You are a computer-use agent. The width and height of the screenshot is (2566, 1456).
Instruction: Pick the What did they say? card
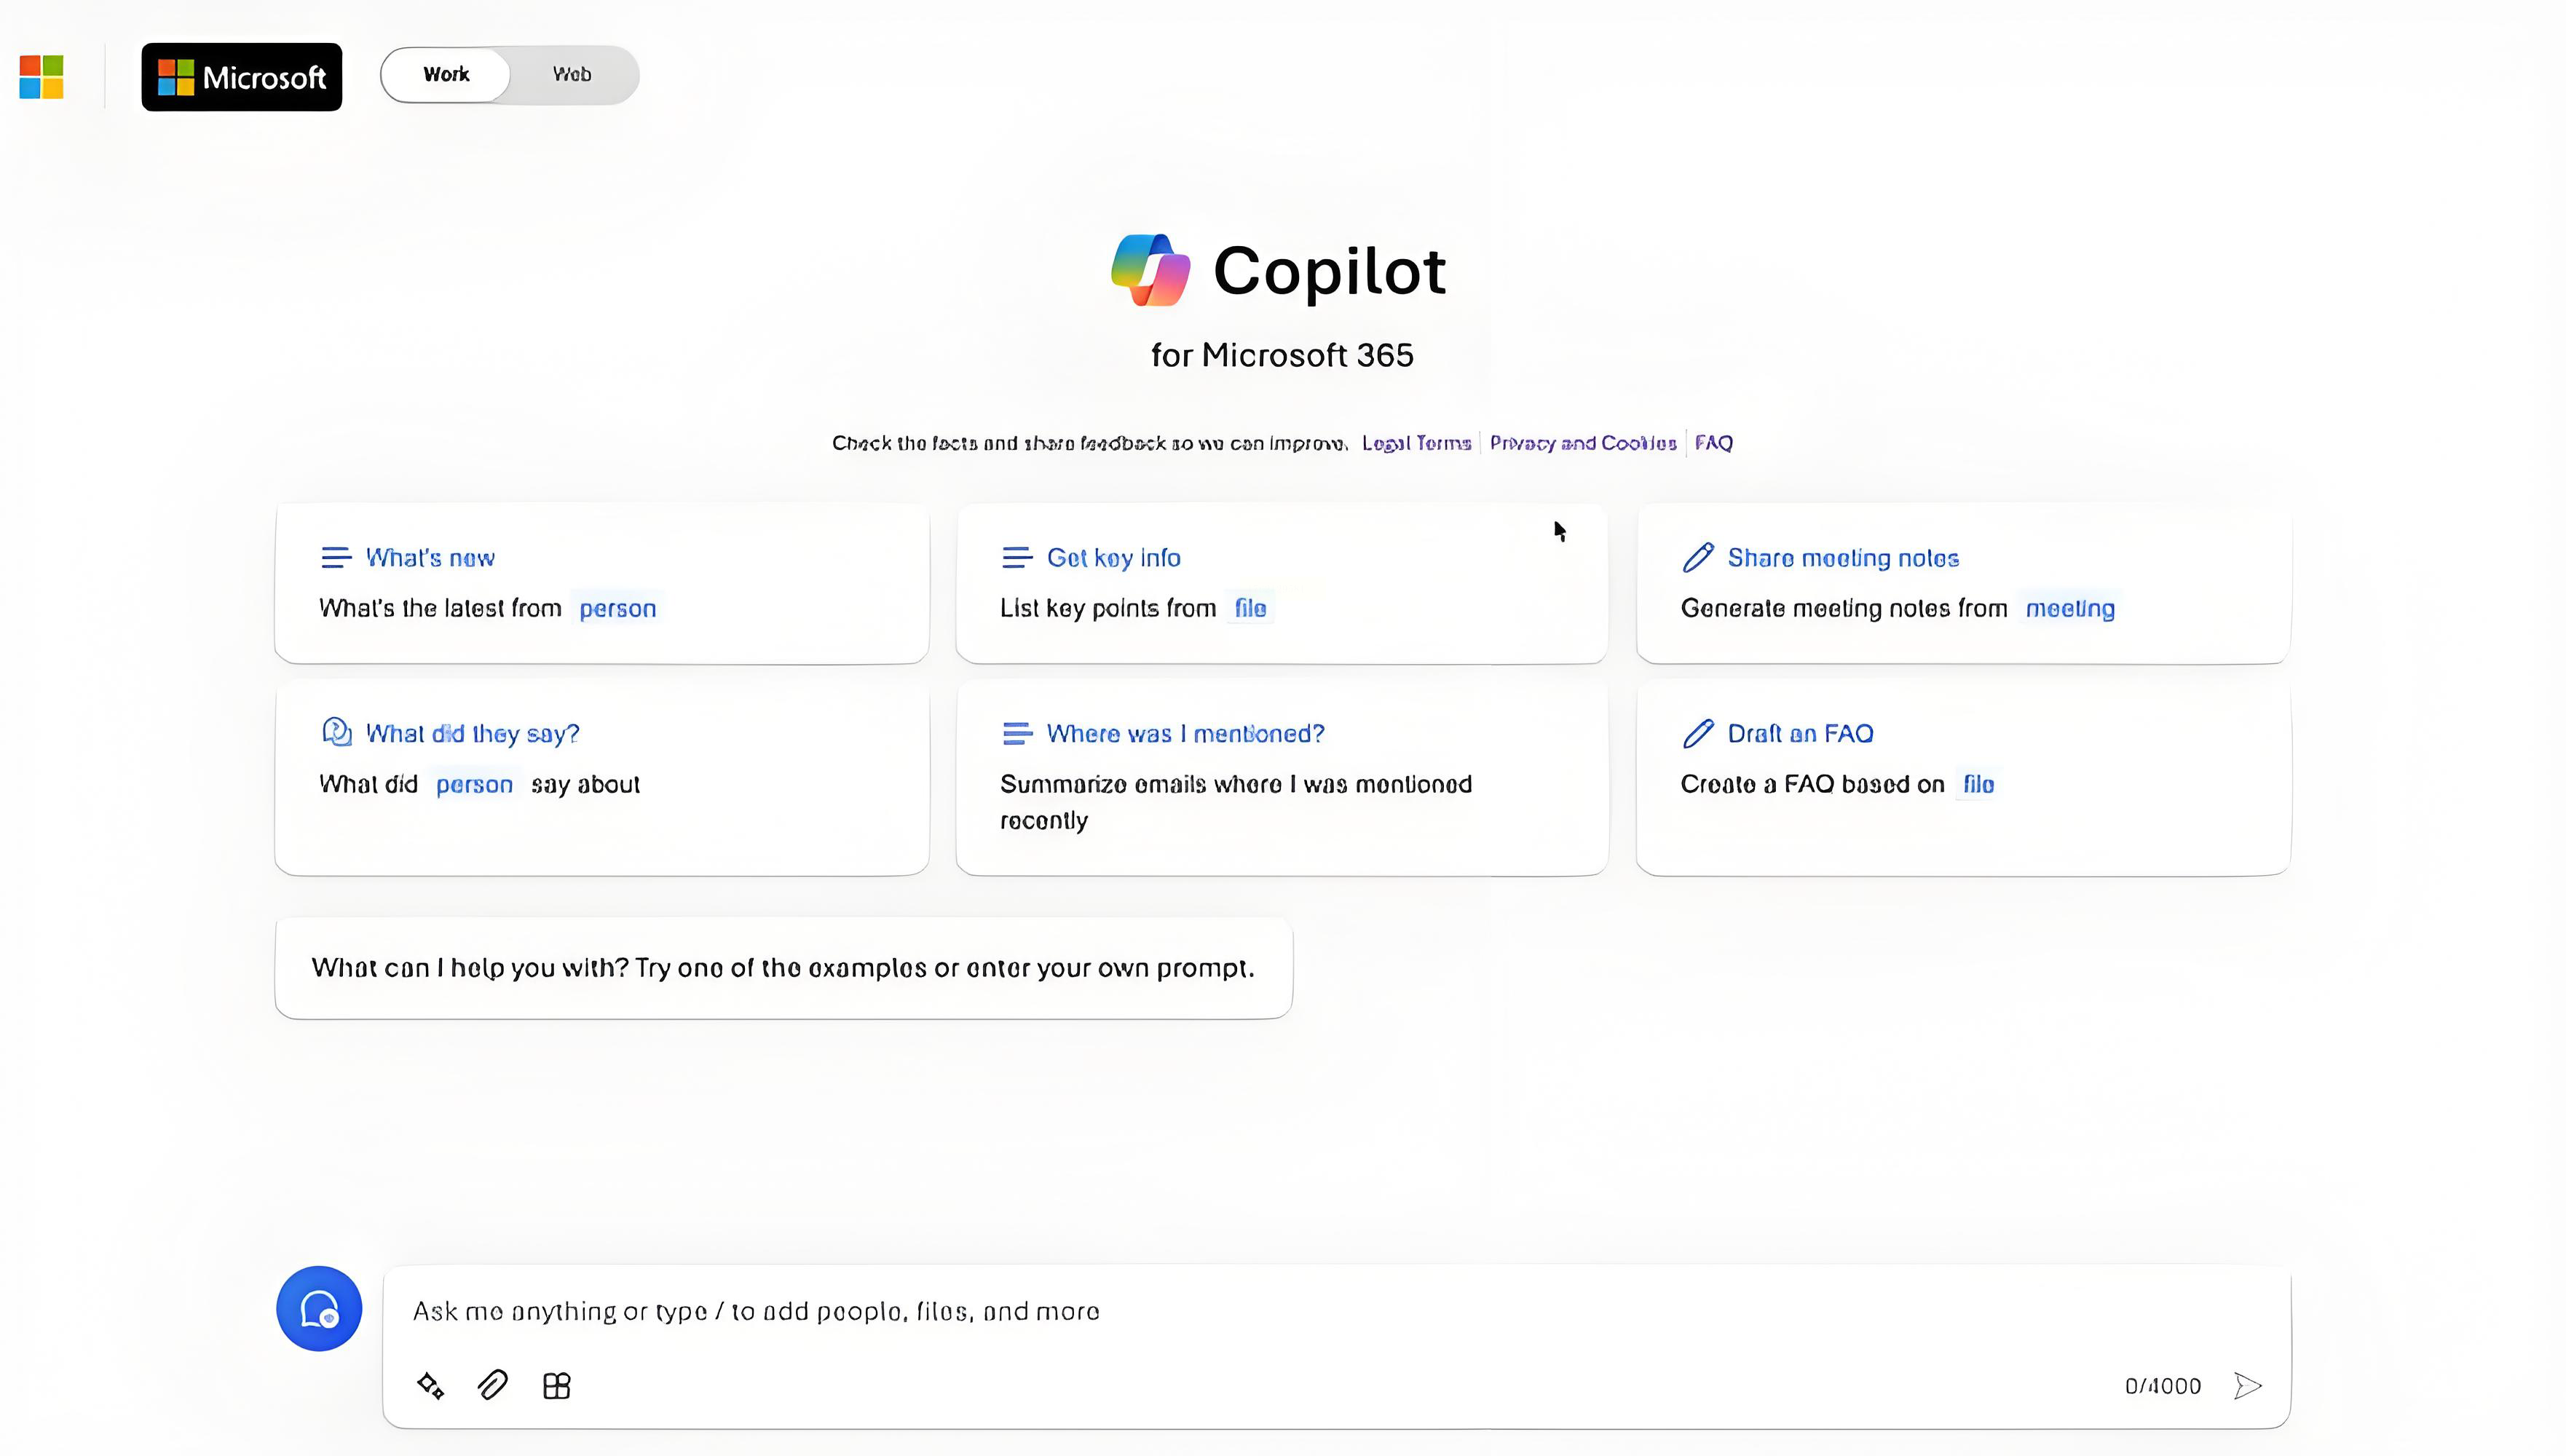tap(602, 777)
